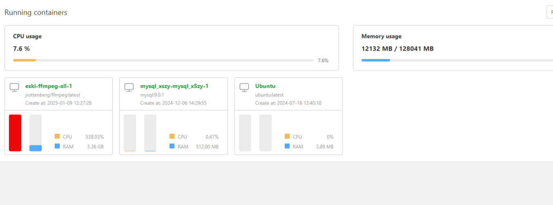Screen dimensions: 553x205
Task: Click the Running containers heading
Action: pyautogui.click(x=36, y=13)
